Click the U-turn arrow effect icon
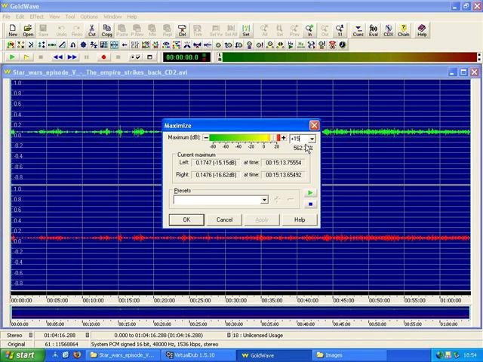Viewport: 483px width, 362px height. click(x=72, y=45)
